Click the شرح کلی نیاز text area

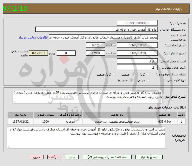point(88,97)
